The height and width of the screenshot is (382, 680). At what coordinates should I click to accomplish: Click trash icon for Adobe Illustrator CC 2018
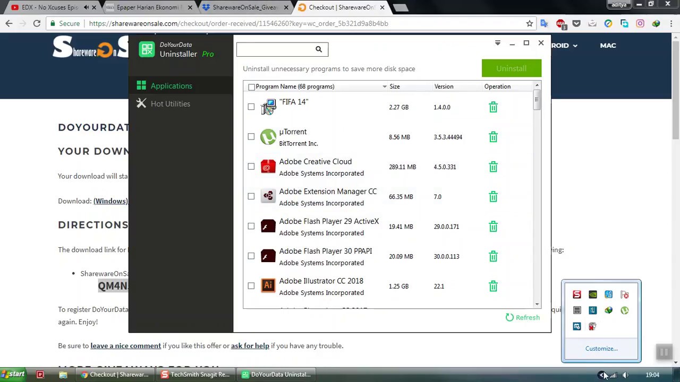coord(493,286)
